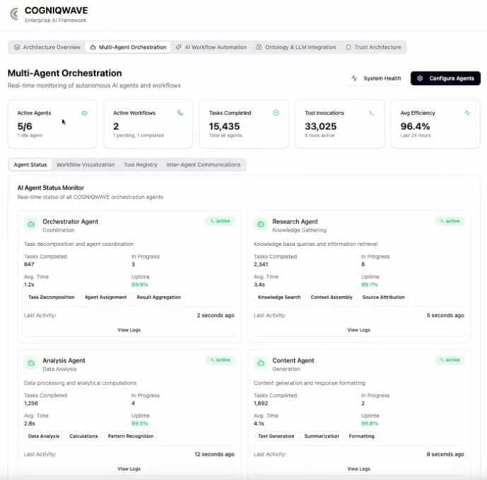Click the Result Aggregation tag
Image resolution: width=487 pixels, height=480 pixels.
pos(159,298)
